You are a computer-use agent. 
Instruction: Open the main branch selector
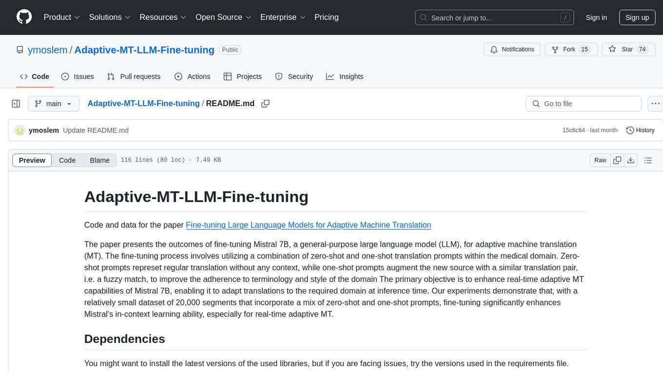click(x=54, y=104)
